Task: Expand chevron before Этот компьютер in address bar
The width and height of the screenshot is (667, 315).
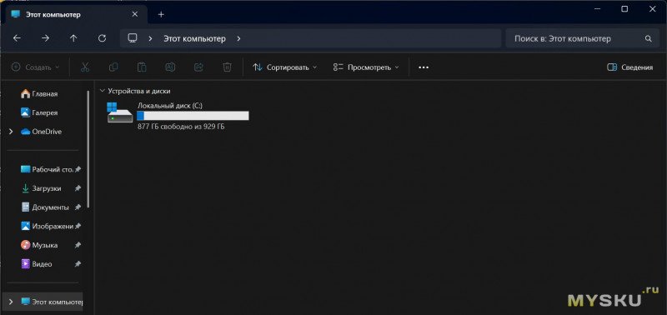Action: coord(150,38)
